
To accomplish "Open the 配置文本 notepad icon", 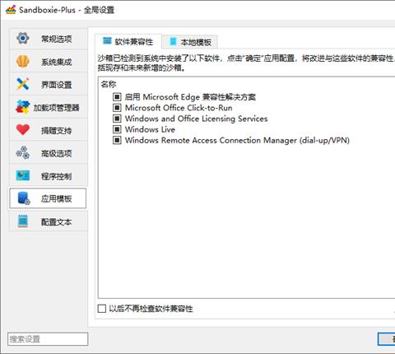I will 23,221.
